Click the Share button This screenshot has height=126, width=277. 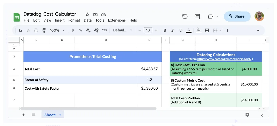click(x=237, y=16)
